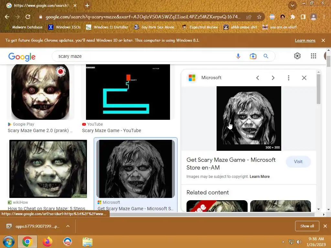The width and height of the screenshot is (331, 248).
Task: Select the Microsoft Scary Maze result thumbnail
Action: (x=135, y=169)
